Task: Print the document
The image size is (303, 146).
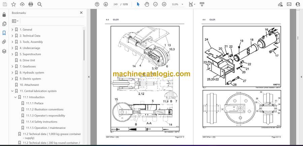Action: (x=31, y=4)
